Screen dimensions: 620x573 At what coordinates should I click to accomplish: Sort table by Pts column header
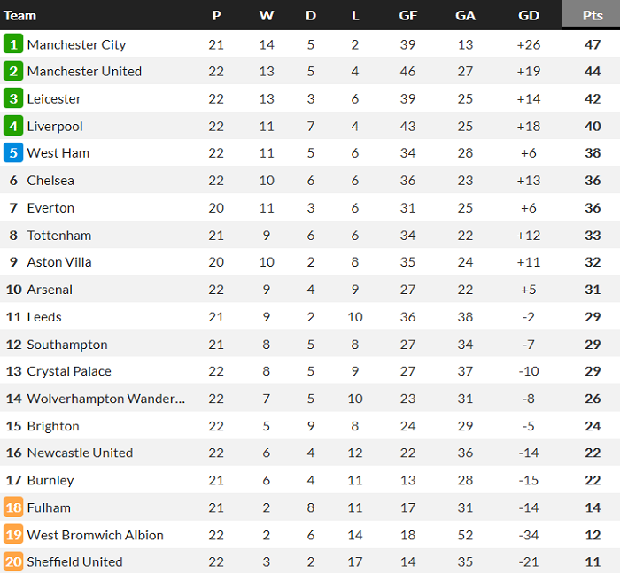coord(592,15)
